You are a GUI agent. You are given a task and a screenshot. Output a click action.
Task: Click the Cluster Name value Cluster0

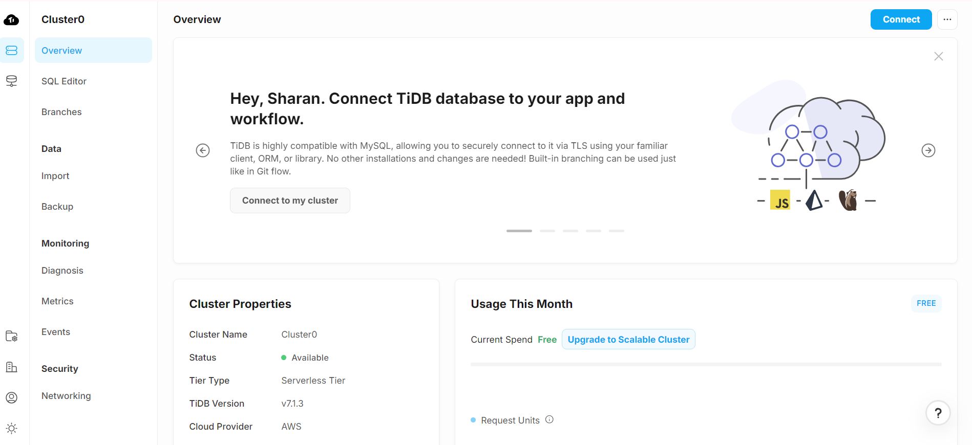point(299,334)
